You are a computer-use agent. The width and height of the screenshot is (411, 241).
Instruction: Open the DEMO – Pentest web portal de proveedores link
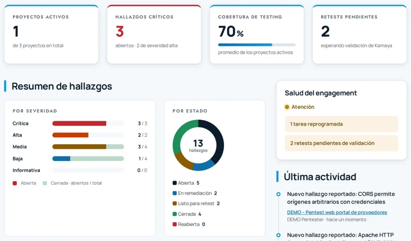pos(337,212)
